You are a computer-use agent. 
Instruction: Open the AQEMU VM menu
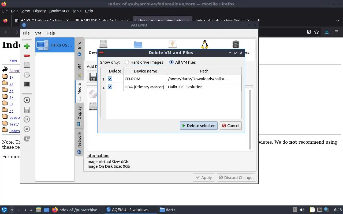click(38, 33)
